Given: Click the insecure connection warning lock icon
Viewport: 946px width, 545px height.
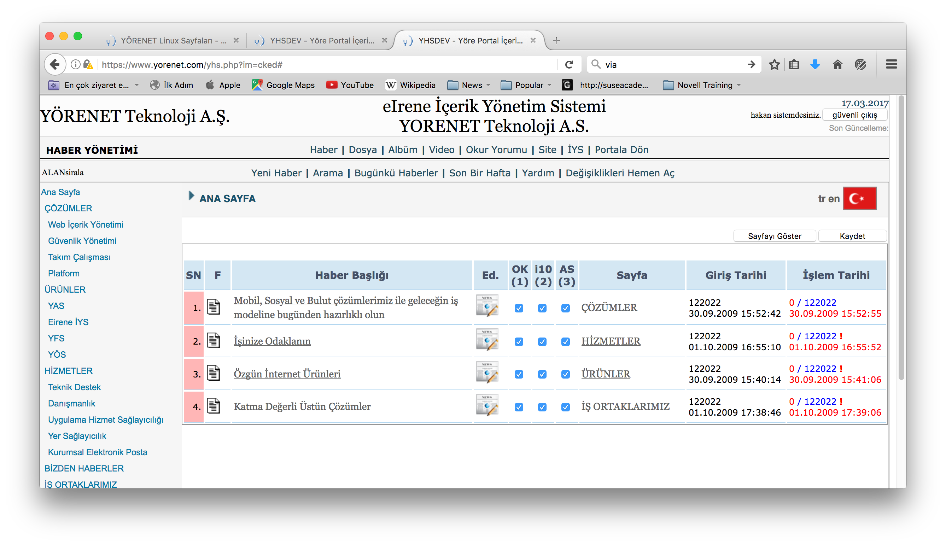Looking at the screenshot, I should [x=88, y=65].
